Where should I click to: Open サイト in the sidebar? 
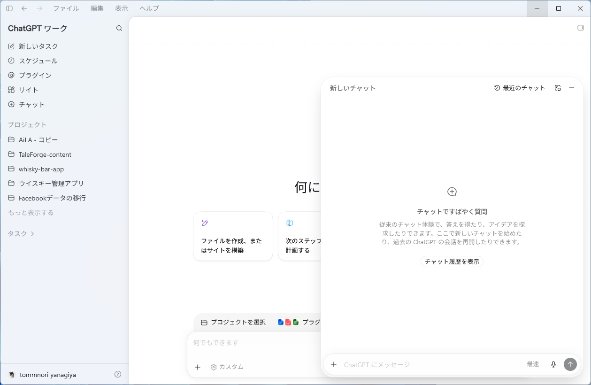point(64,90)
